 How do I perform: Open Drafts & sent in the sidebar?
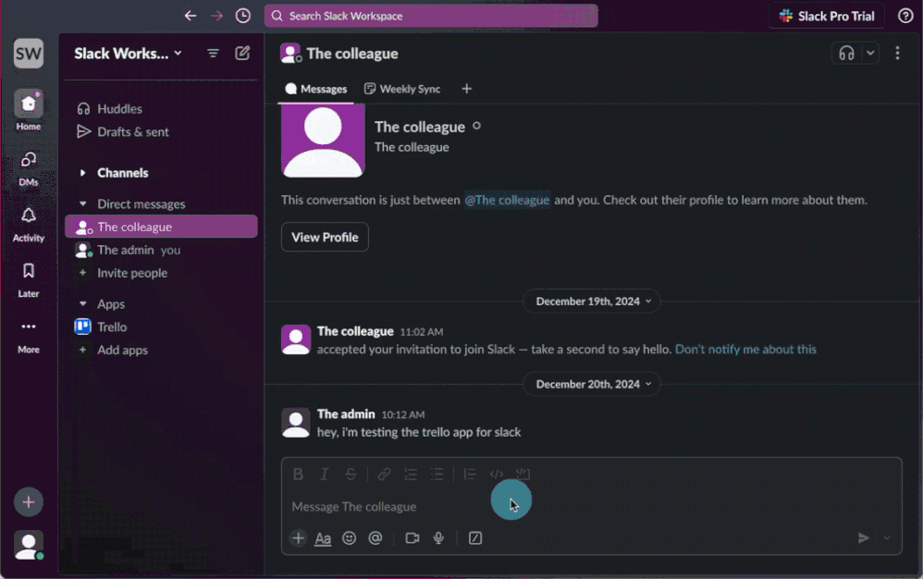[161, 132]
